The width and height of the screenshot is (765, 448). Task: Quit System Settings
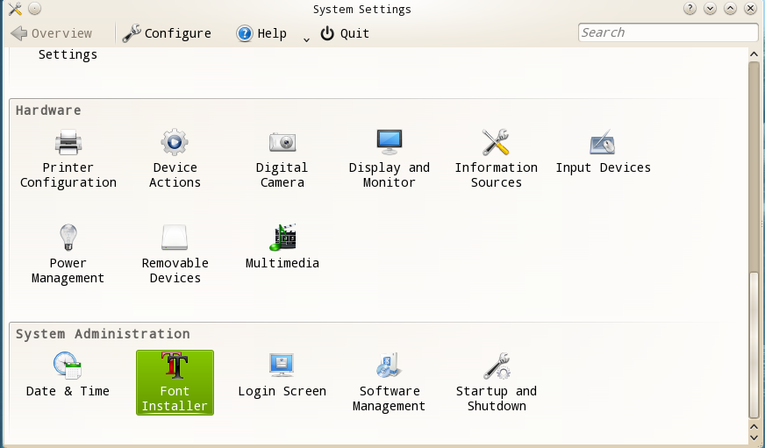pos(345,33)
